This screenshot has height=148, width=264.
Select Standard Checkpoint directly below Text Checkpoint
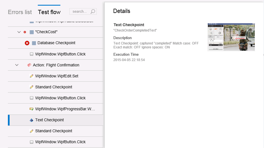[x=54, y=131]
